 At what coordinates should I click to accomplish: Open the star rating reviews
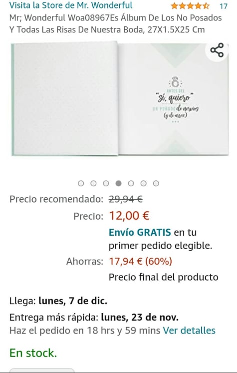(x=190, y=5)
